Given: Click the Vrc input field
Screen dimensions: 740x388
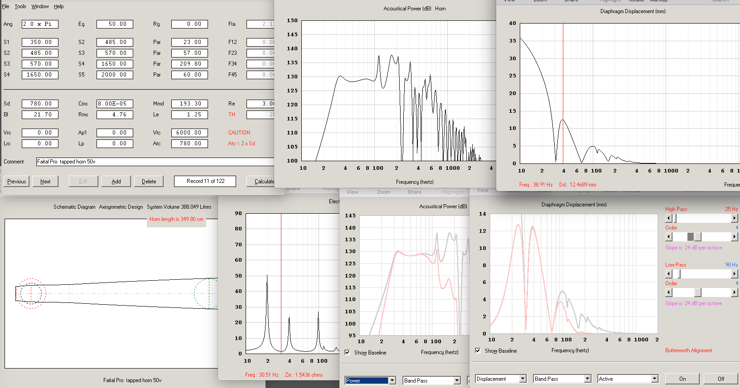Looking at the screenshot, I should click(x=40, y=133).
